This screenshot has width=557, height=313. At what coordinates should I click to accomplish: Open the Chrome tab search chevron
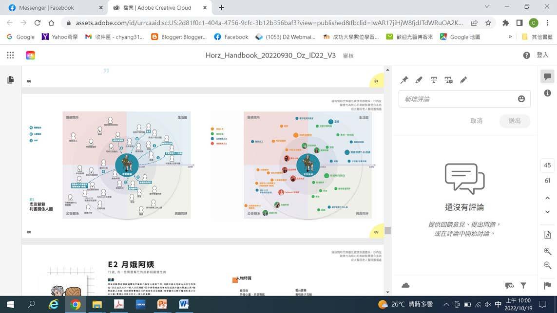tap(487, 6)
